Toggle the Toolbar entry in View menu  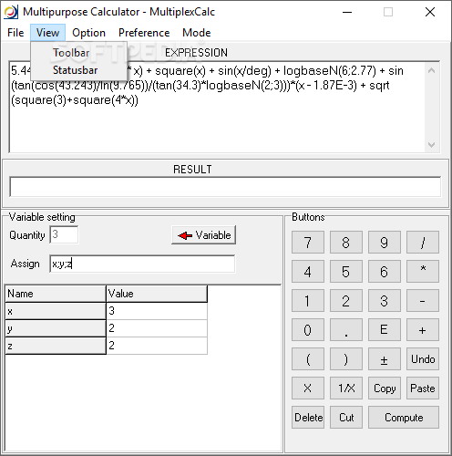pos(78,53)
